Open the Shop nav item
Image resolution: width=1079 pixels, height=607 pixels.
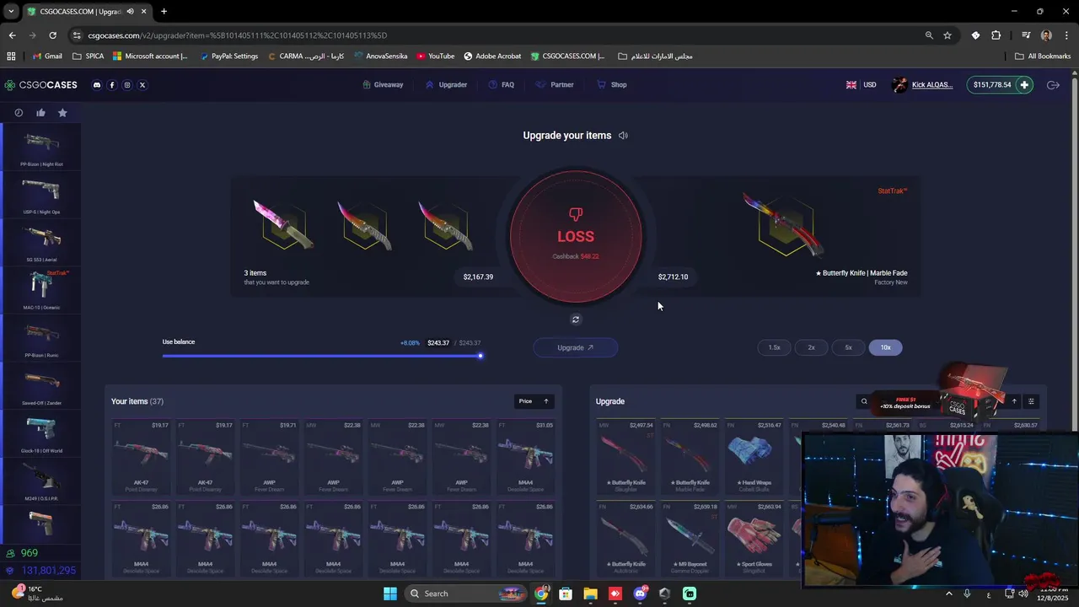(x=612, y=85)
